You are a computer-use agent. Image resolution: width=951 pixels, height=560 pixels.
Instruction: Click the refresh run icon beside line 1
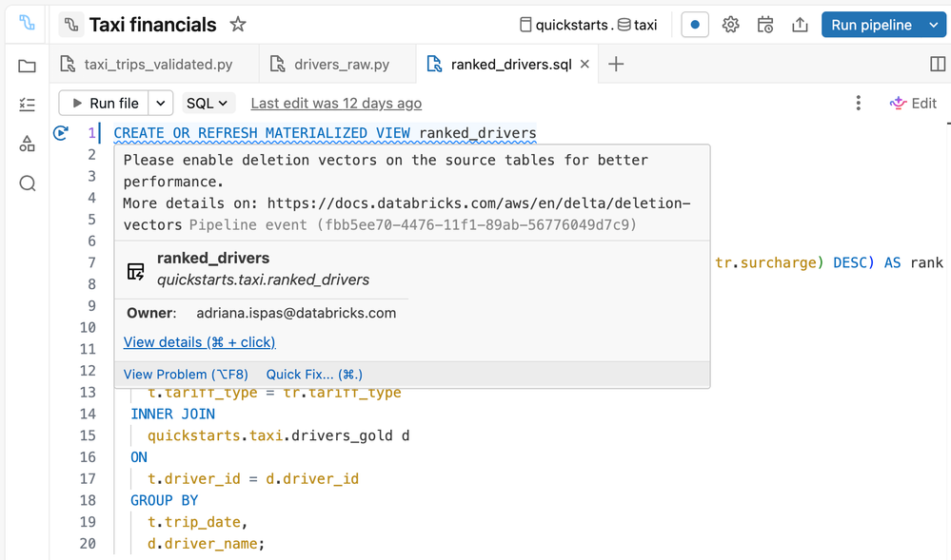pyautogui.click(x=61, y=133)
